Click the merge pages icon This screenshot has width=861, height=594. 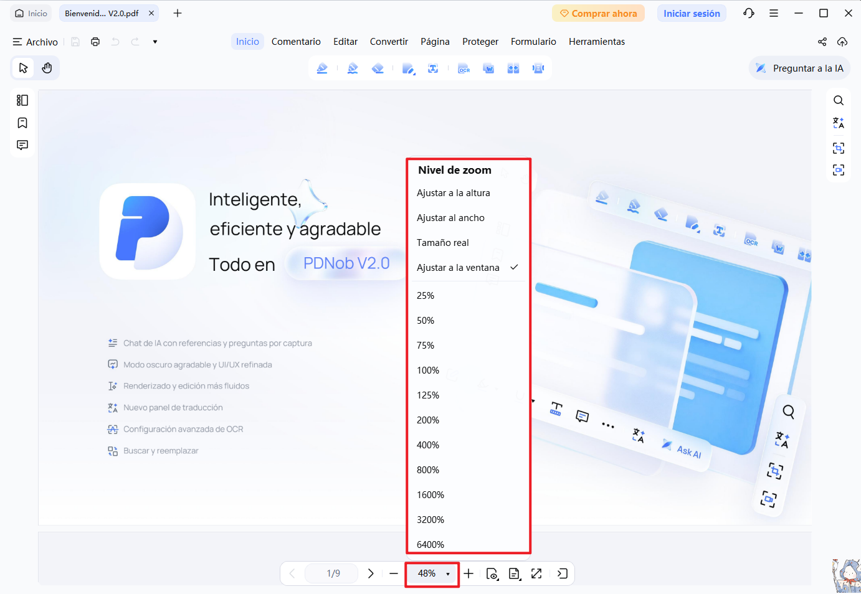pyautogui.click(x=513, y=68)
